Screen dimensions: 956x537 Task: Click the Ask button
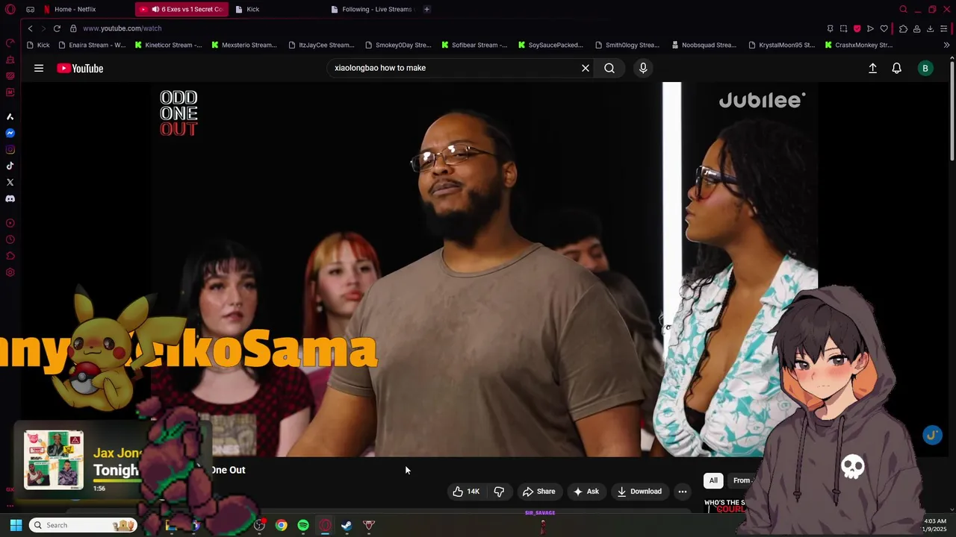tap(586, 492)
